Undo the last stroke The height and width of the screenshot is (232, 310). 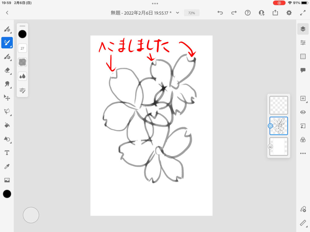220,13
